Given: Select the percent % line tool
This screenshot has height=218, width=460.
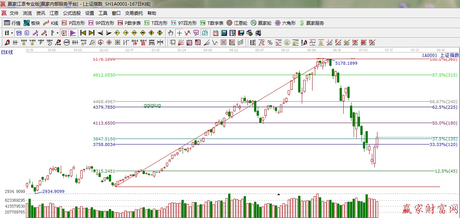Looking at the screenshot, I should (x=270, y=42).
